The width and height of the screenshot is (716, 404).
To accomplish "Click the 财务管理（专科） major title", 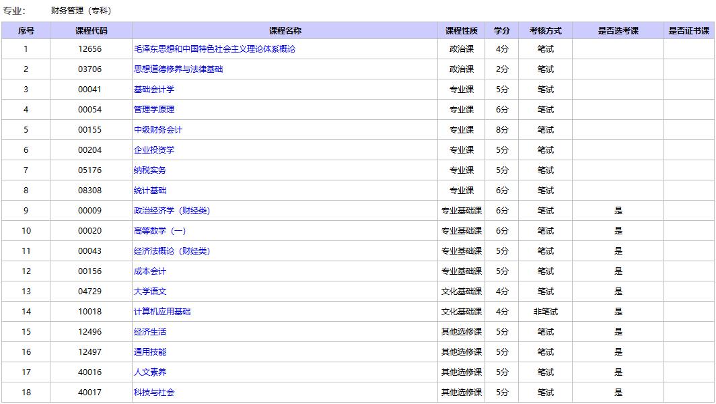I will click(81, 11).
